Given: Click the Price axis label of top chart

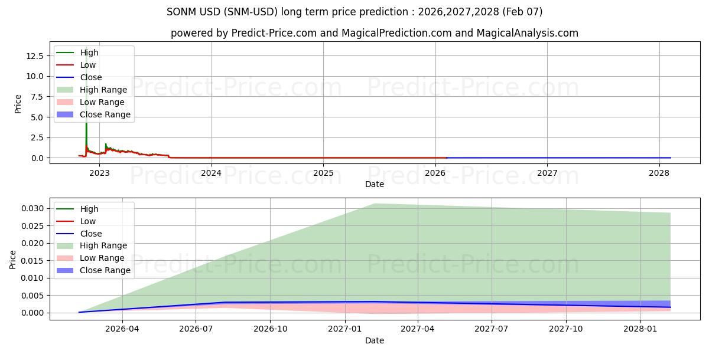Looking at the screenshot, I should 18,104.
